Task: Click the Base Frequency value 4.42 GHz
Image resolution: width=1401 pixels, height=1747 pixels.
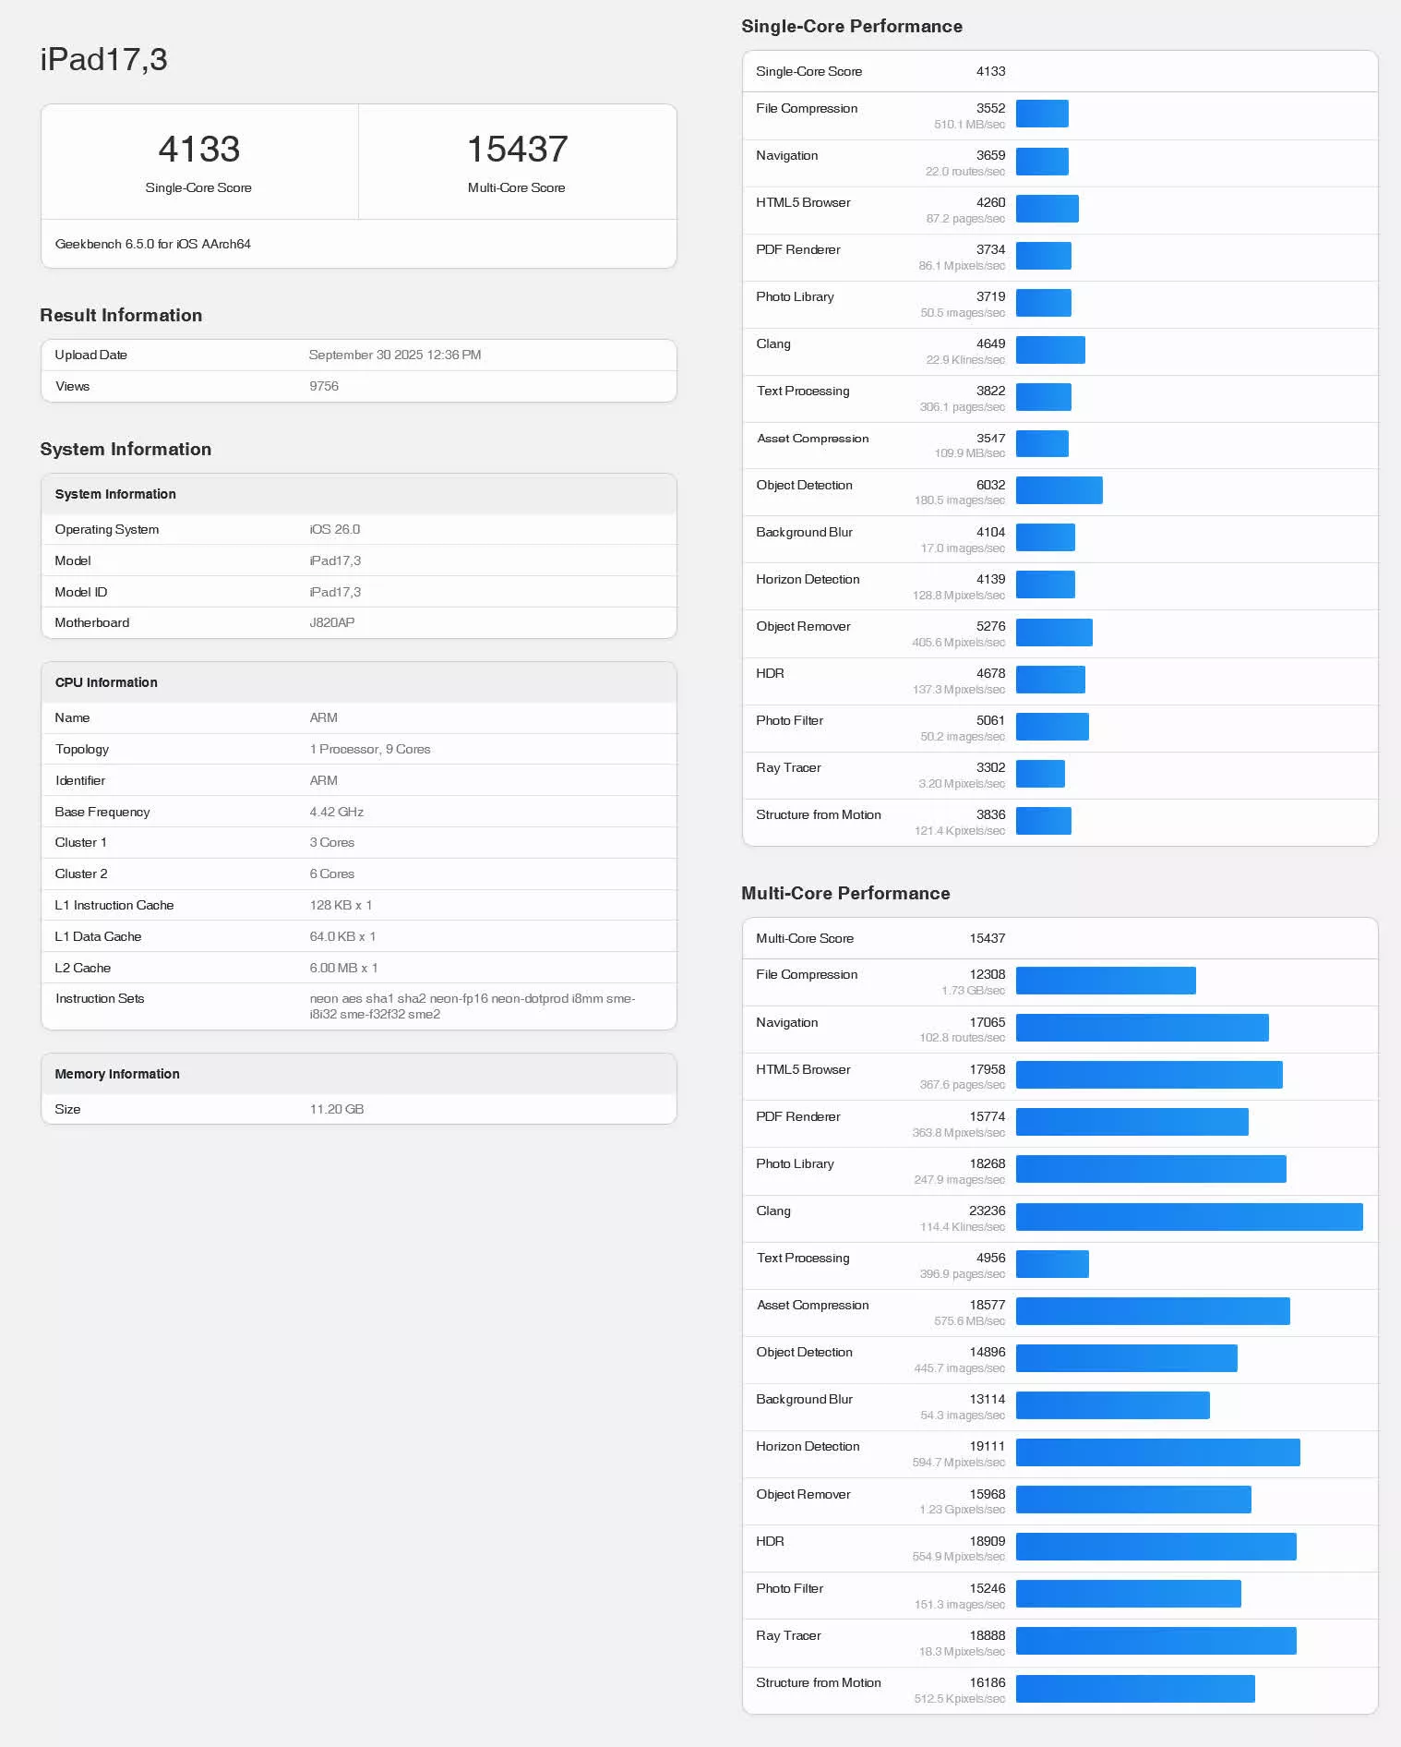Action: 337,812
